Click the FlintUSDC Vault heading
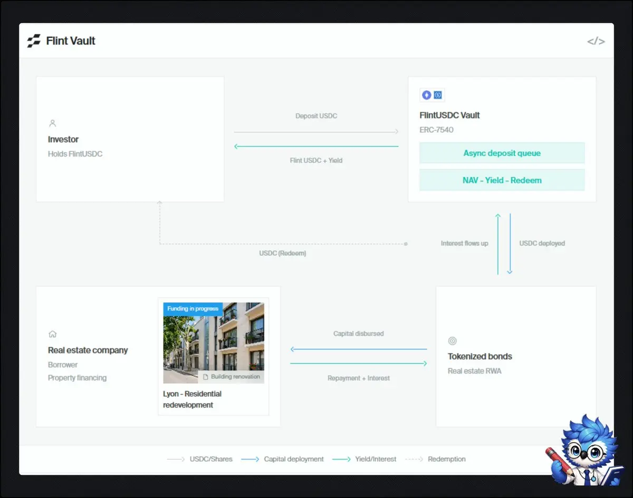Image resolution: width=633 pixels, height=498 pixels. (450, 115)
